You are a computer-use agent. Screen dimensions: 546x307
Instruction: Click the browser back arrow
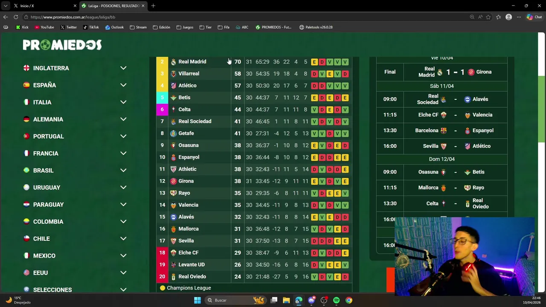[x=6, y=17]
